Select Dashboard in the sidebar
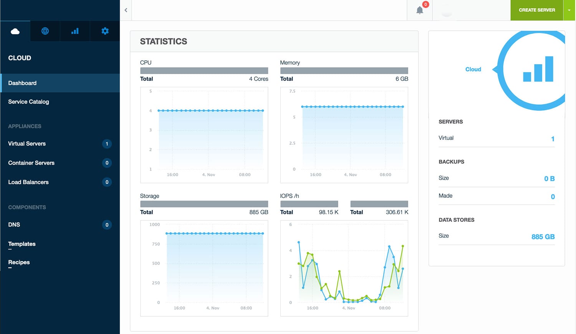Screen dimensions: 576x334 (22, 83)
